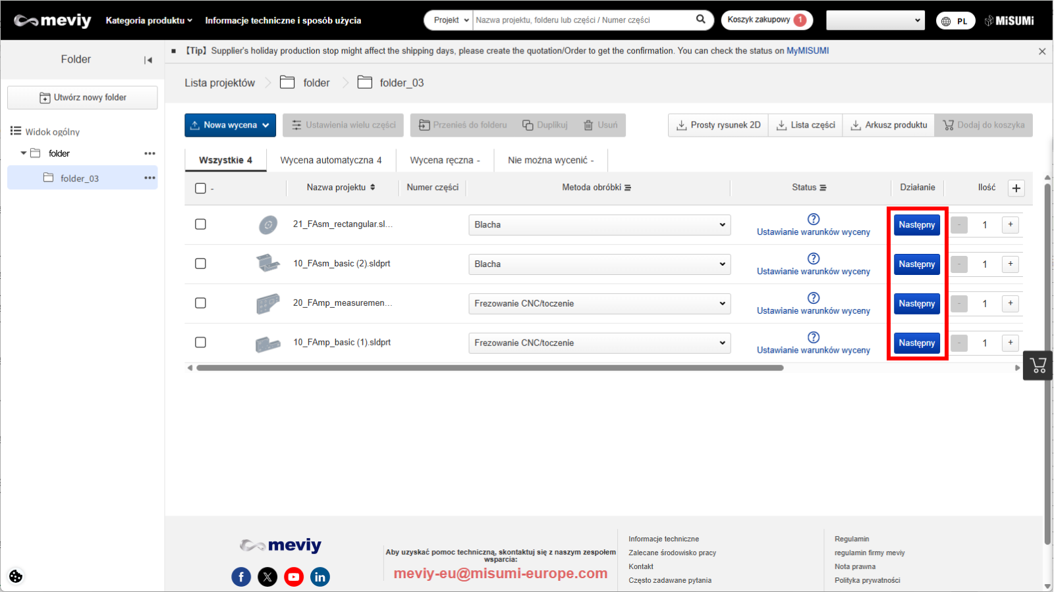This screenshot has width=1054, height=592.
Task: Click the search magnifier icon
Action: tap(701, 20)
